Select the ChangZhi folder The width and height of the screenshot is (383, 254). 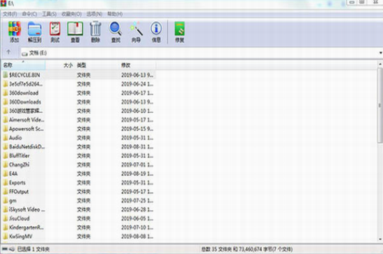pos(19,165)
